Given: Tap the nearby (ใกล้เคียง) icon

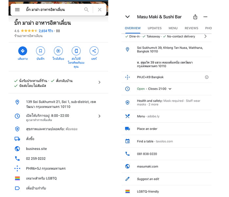Looking at the screenshot, I should click(58, 51).
